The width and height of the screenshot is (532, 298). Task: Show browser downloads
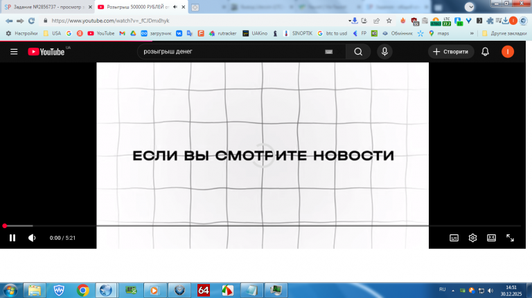pyautogui.click(x=506, y=21)
